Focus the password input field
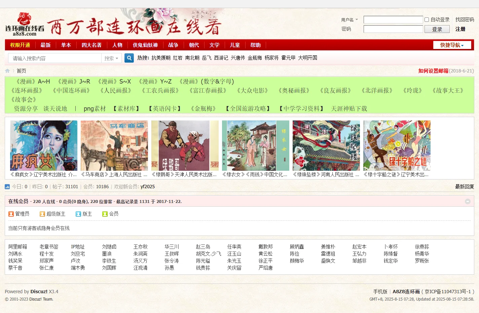Image resolution: width=479 pixels, height=313 pixels. (393, 29)
